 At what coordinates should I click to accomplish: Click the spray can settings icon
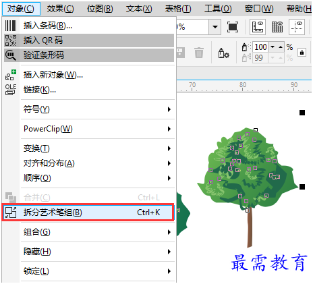click(x=223, y=53)
